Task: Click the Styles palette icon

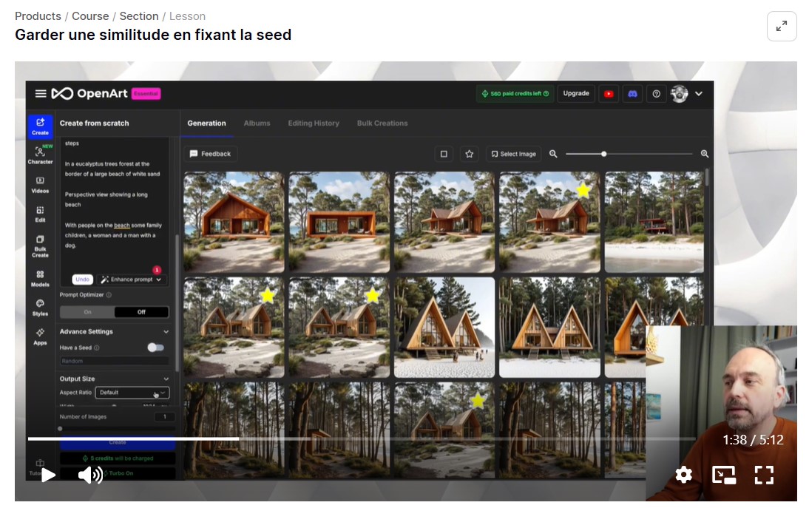Action: click(x=40, y=307)
